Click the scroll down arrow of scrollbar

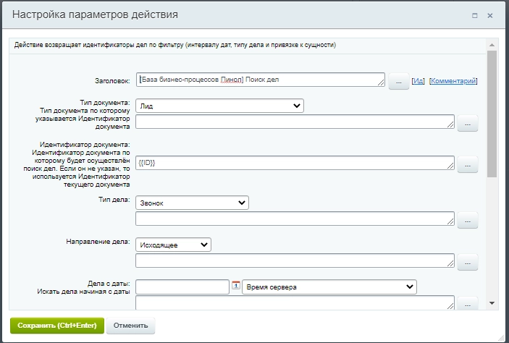492,303
